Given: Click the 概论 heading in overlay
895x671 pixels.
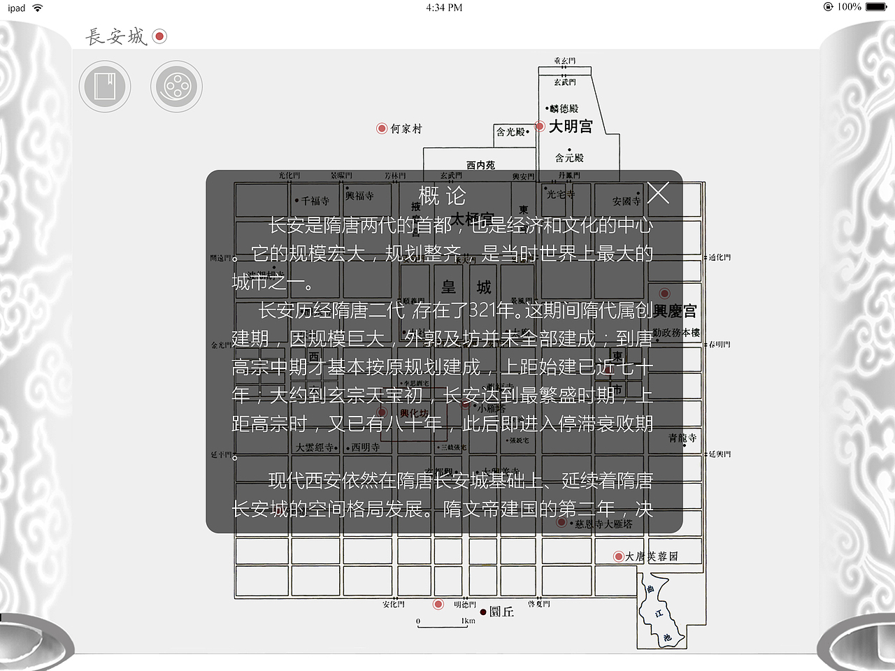Looking at the screenshot, I should coord(442,195).
